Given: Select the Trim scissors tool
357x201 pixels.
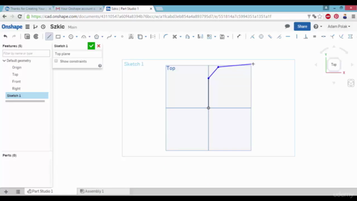Looking at the screenshot, I should tap(175, 36).
